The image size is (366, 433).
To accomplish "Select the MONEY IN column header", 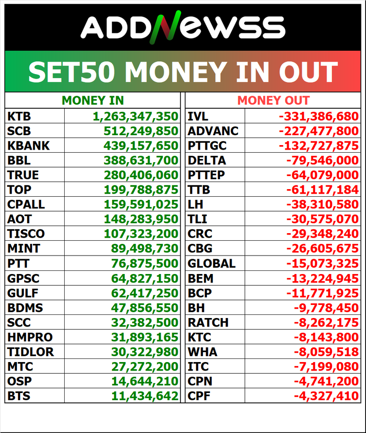I will point(93,101).
